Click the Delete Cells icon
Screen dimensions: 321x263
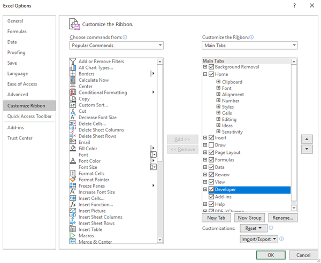pos(73,123)
